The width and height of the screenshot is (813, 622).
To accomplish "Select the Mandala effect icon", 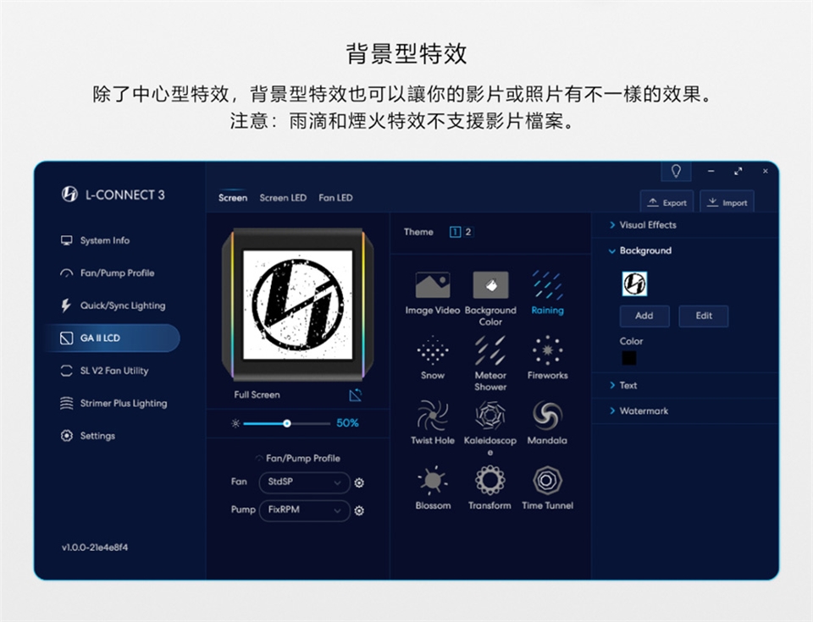I will point(547,416).
